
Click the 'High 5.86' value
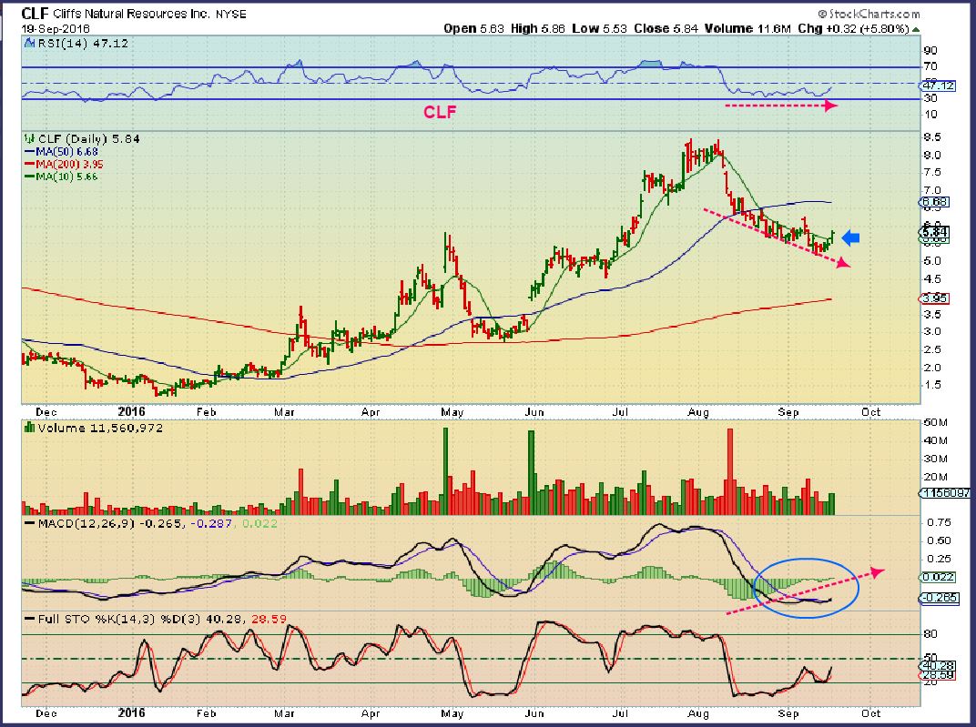click(x=537, y=28)
